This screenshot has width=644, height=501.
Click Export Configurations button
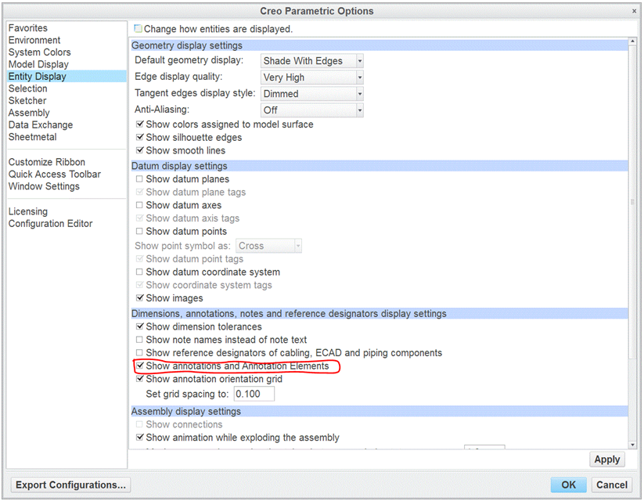tap(70, 485)
